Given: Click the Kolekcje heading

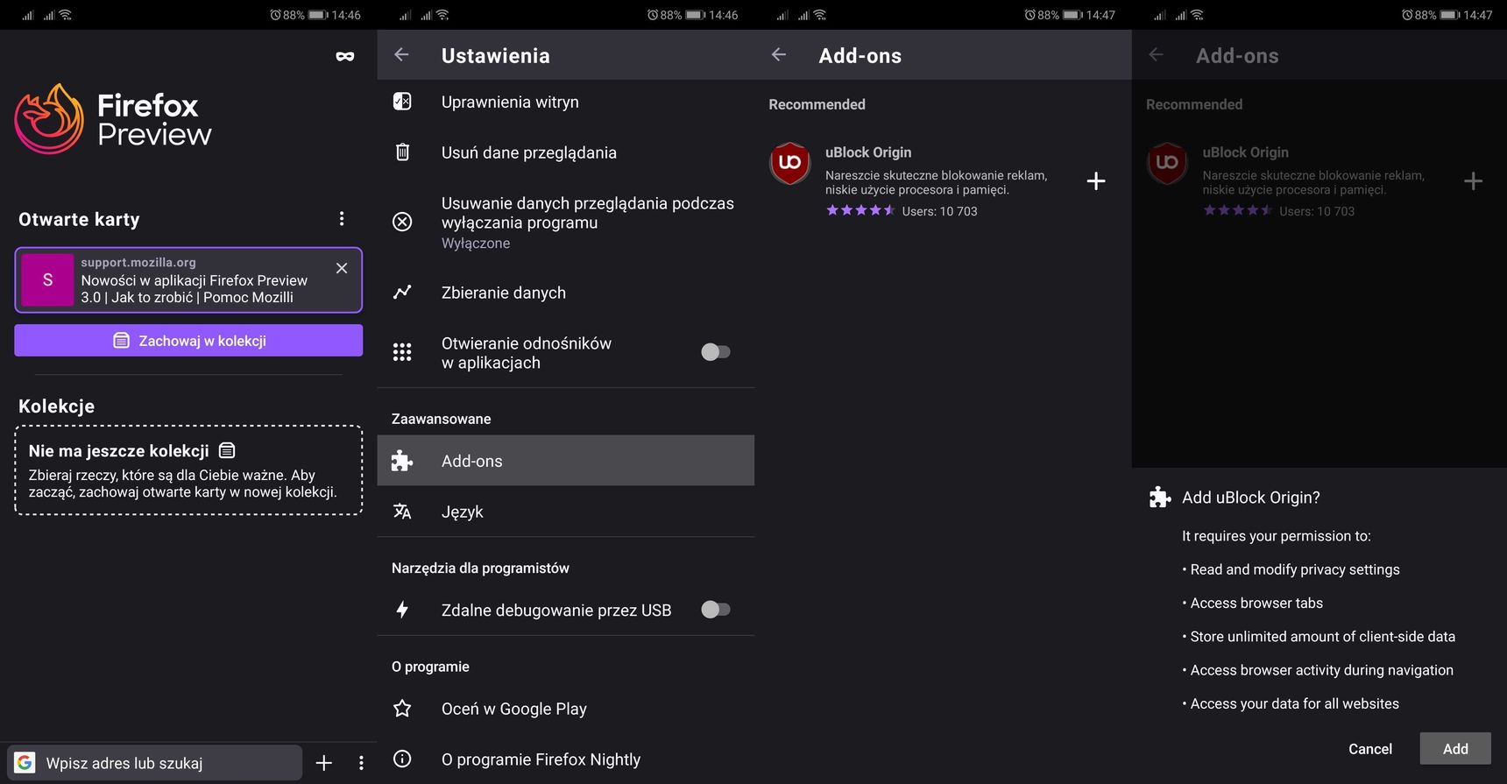Looking at the screenshot, I should point(57,406).
